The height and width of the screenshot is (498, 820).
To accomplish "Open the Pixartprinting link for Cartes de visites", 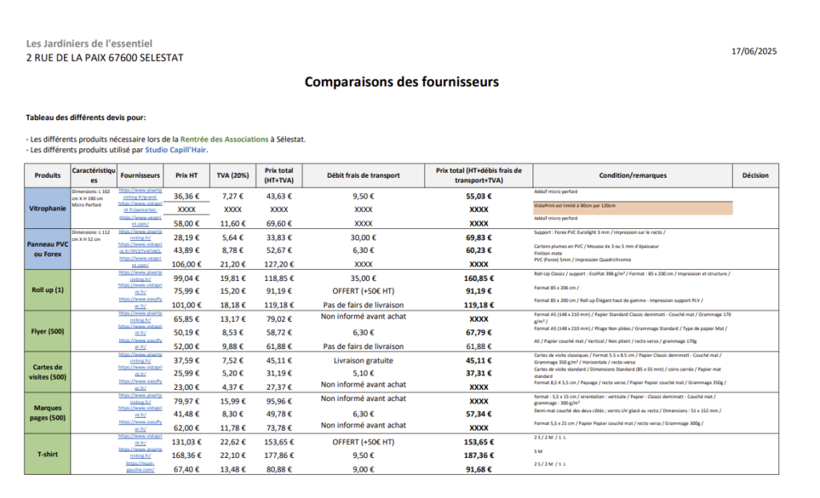I will [140, 358].
